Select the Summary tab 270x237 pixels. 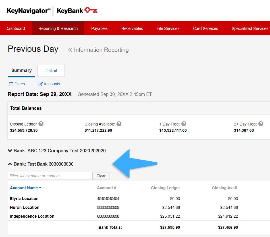21,71
